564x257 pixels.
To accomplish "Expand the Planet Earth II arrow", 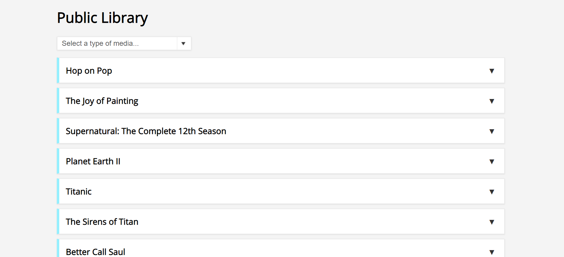I will click(x=492, y=162).
